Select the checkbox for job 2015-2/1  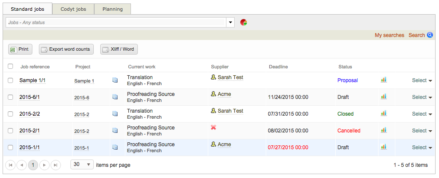pos(10,131)
